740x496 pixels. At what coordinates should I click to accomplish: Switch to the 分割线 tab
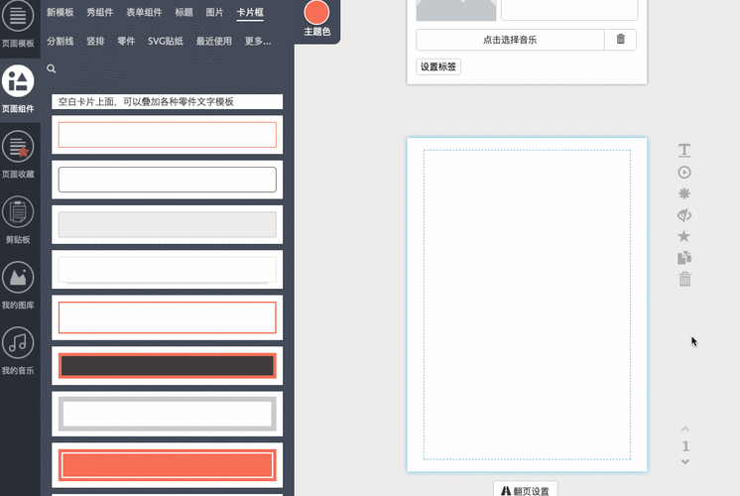[61, 41]
